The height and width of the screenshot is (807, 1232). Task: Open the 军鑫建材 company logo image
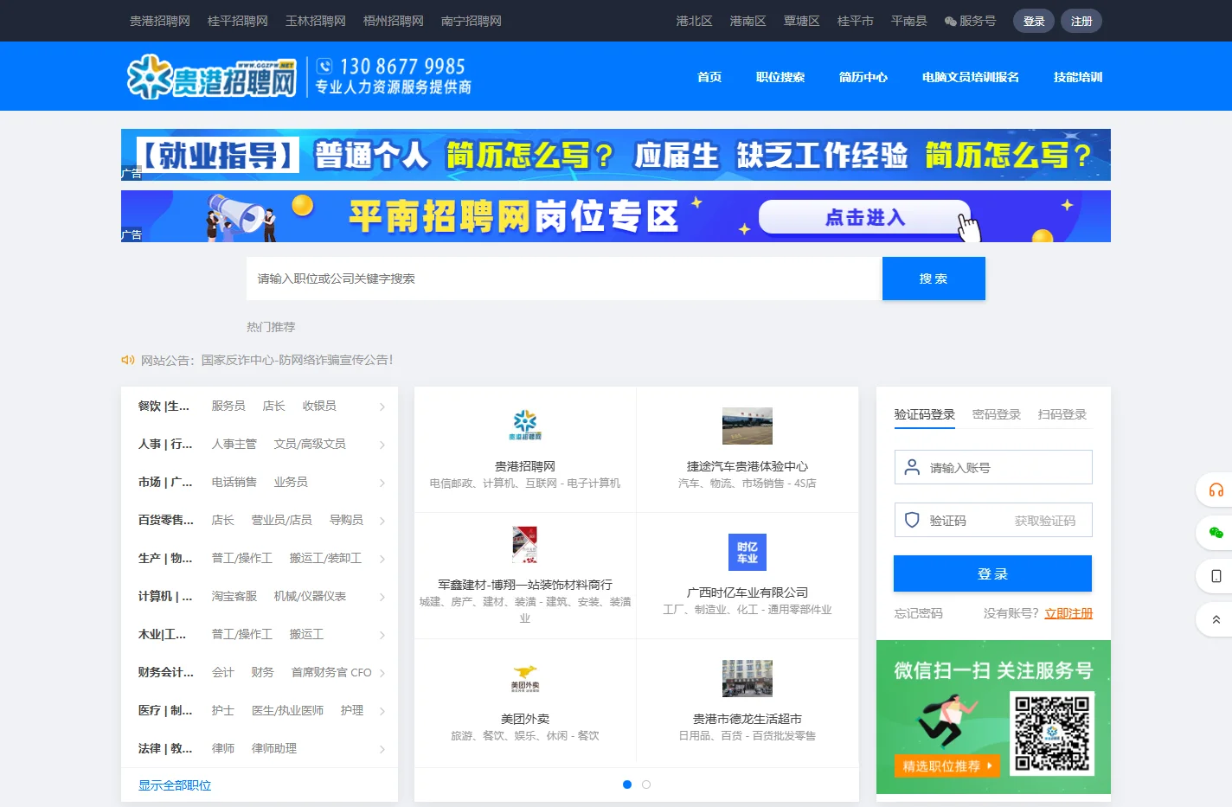525,544
